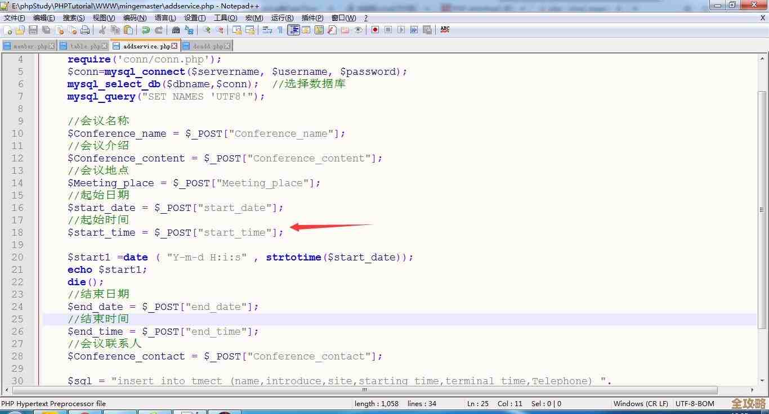Undo the last edit via the toolbar
The image size is (769, 414).
click(x=146, y=30)
